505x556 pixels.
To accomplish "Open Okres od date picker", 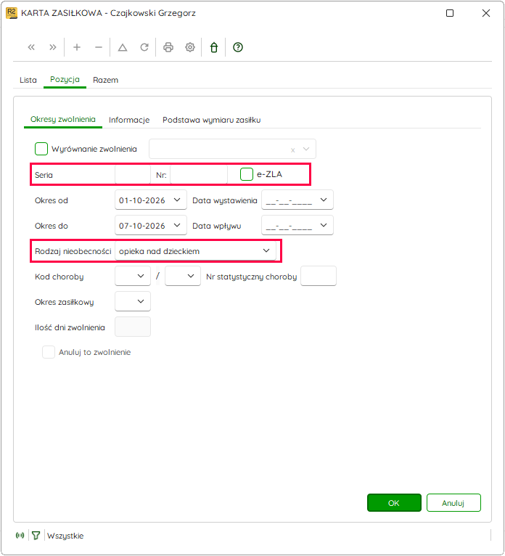I will tap(177, 200).
